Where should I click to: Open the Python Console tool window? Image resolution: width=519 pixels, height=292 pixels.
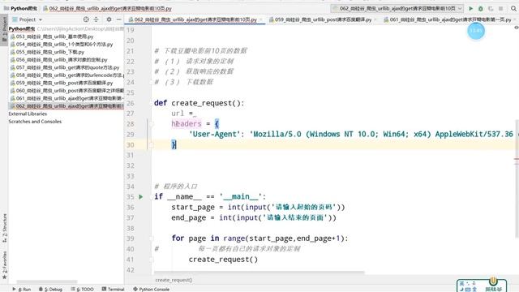tap(152, 289)
